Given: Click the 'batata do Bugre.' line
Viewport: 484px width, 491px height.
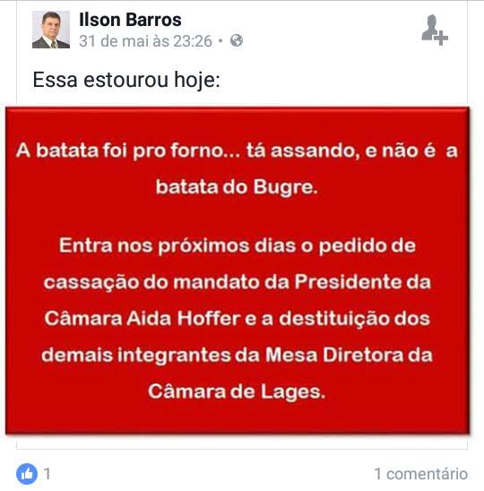Looking at the screenshot, I should tap(237, 187).
